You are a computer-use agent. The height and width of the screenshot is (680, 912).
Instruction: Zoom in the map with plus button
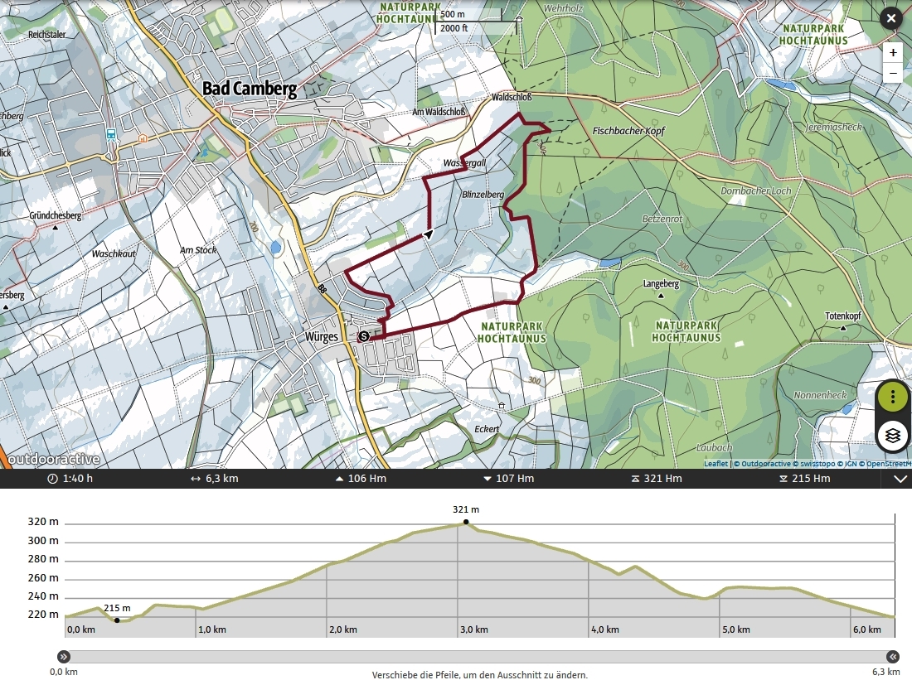[x=892, y=52]
